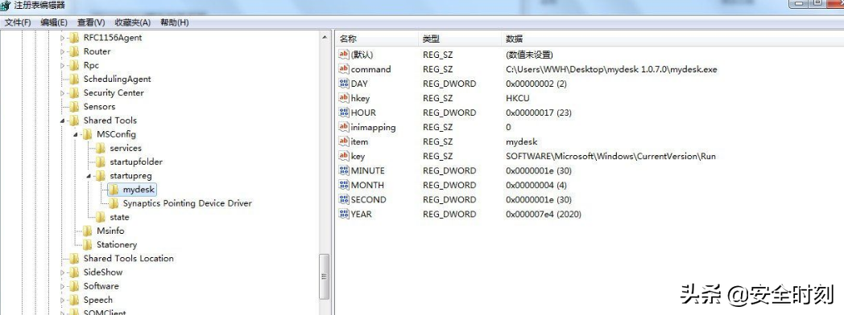Select the item value name
Viewport: 844px width, 315px height.
click(359, 141)
